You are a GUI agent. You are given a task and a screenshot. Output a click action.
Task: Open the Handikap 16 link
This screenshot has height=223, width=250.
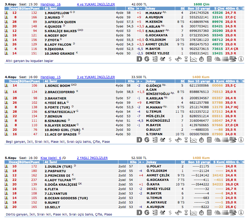pos(50,5)
